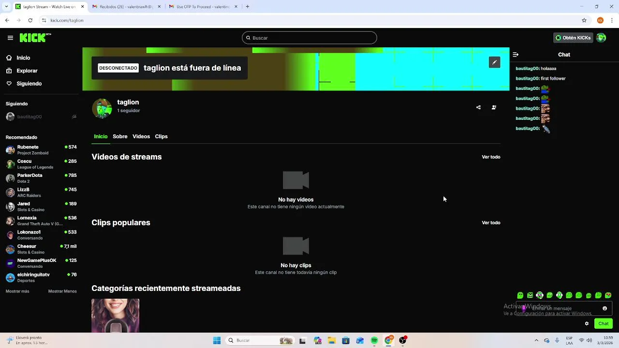Click the Obtén KICKs button
The height and width of the screenshot is (348, 619).
click(573, 38)
